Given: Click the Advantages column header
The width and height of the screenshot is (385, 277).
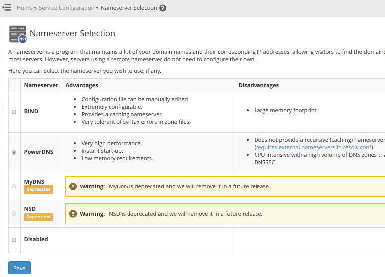Looking at the screenshot, I should (x=82, y=85).
